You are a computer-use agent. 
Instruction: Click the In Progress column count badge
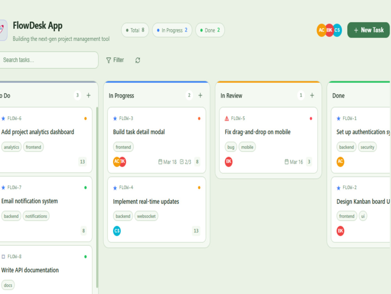pos(189,96)
